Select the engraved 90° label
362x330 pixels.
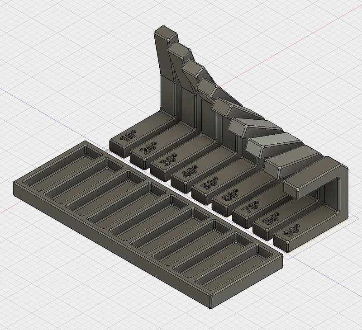click(291, 231)
